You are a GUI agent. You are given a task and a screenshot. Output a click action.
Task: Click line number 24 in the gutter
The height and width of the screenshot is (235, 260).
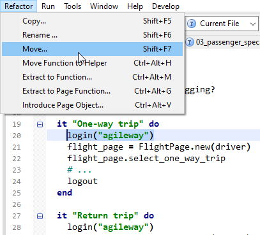pyautogui.click(x=17, y=182)
